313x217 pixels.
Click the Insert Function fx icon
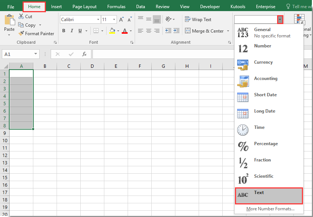[x=84, y=54]
